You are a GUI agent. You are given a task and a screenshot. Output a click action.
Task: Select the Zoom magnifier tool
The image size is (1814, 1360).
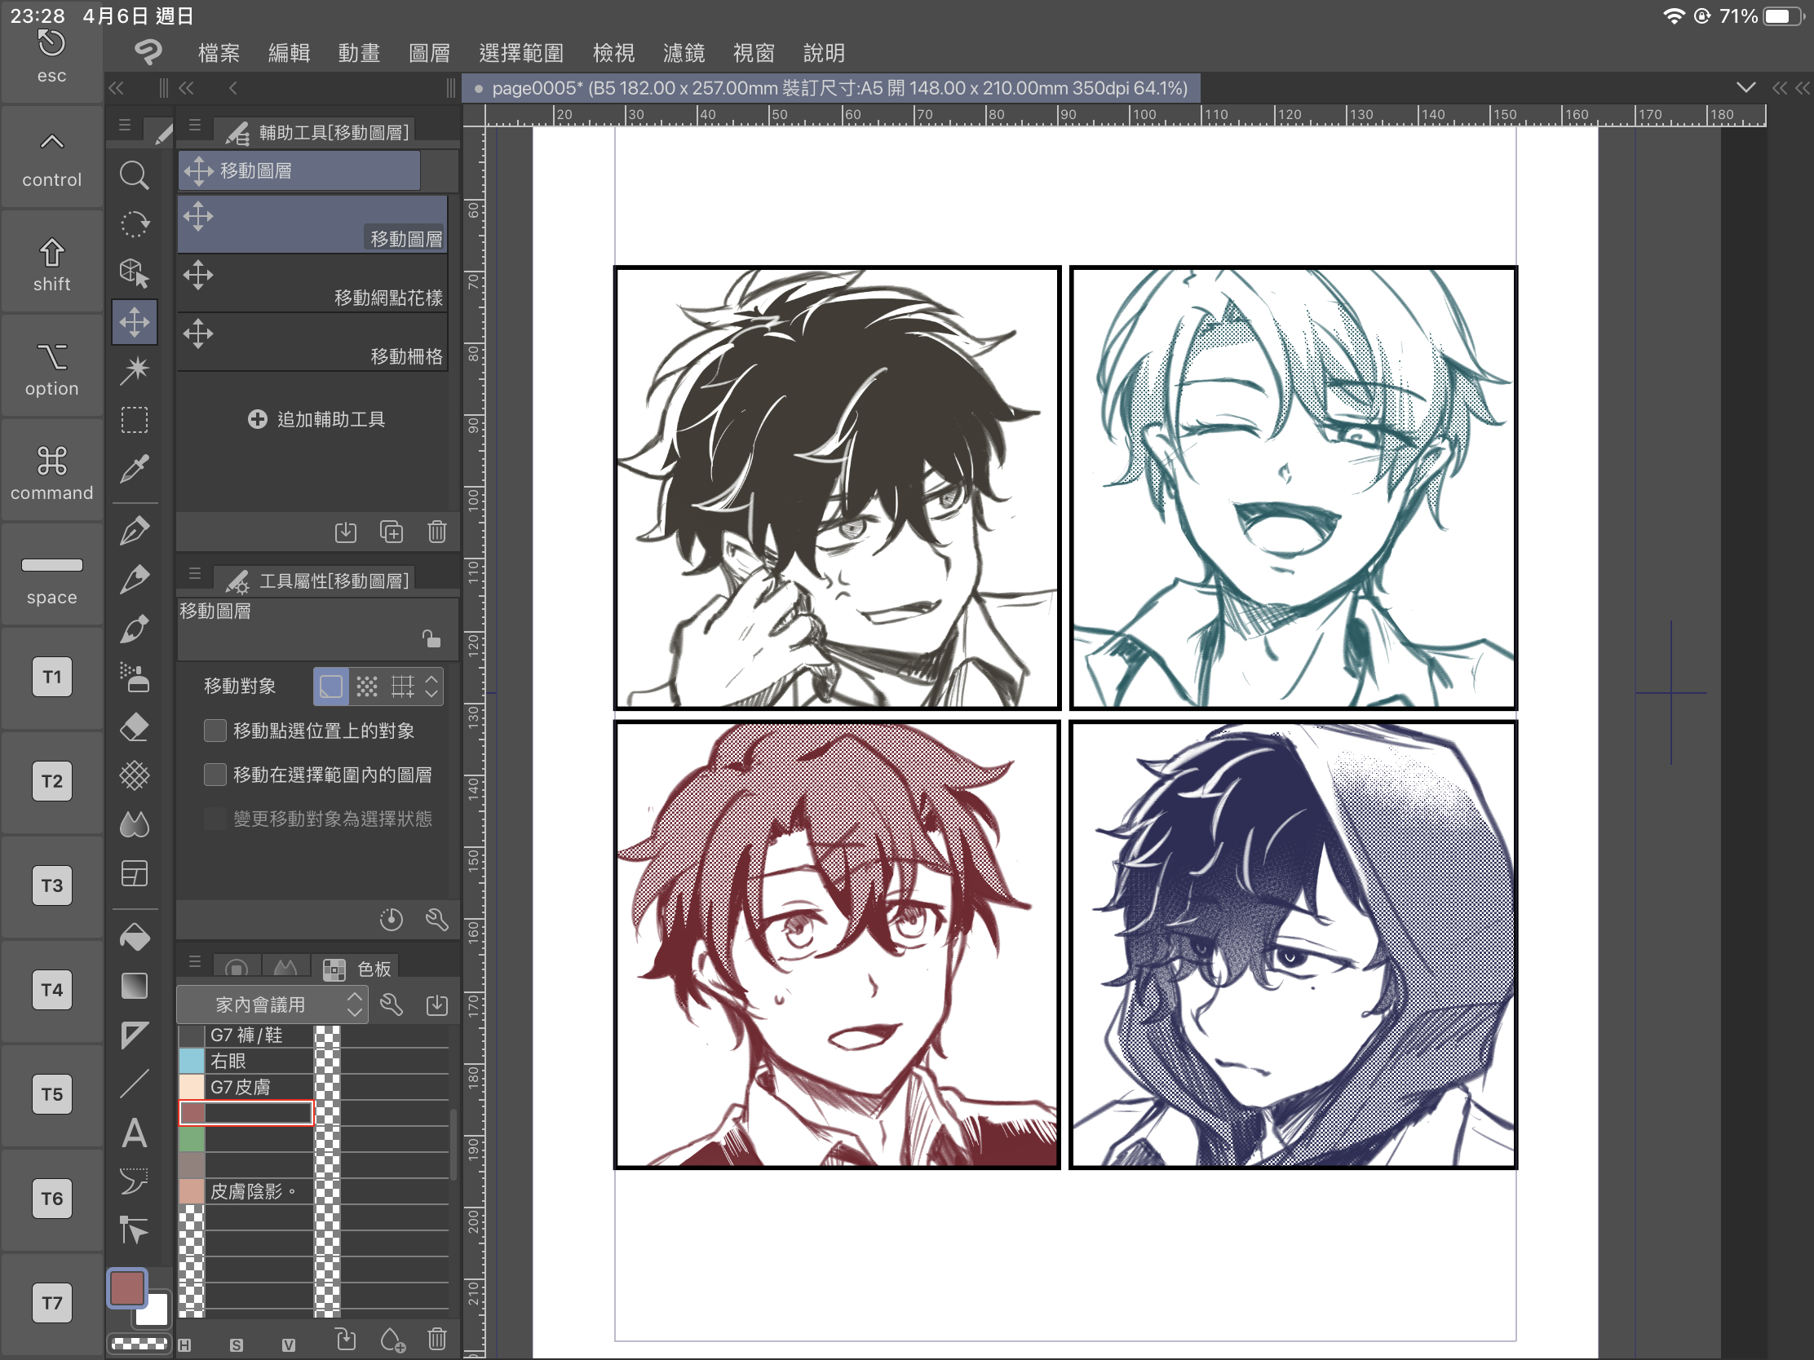point(134,175)
